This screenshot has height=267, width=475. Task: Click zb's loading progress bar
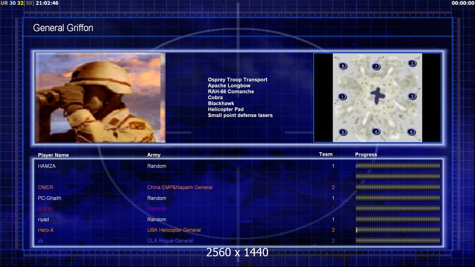tap(398, 241)
